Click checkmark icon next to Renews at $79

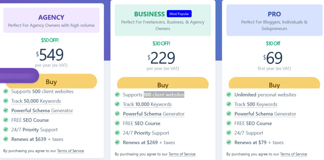[229, 142]
